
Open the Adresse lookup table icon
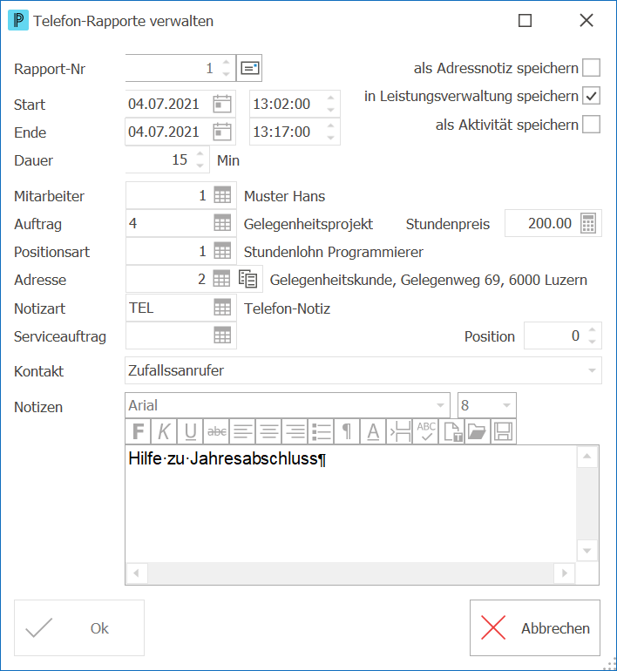pyautogui.click(x=221, y=279)
